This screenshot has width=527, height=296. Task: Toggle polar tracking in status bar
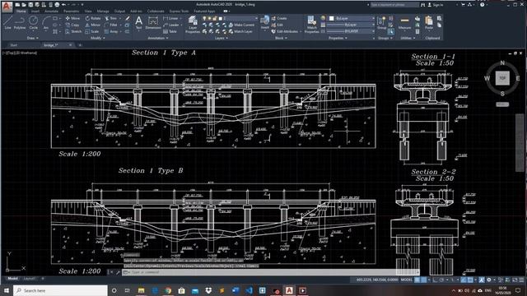click(x=442, y=280)
